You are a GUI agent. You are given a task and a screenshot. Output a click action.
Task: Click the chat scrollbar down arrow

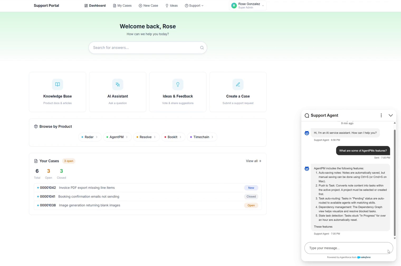tap(395, 238)
